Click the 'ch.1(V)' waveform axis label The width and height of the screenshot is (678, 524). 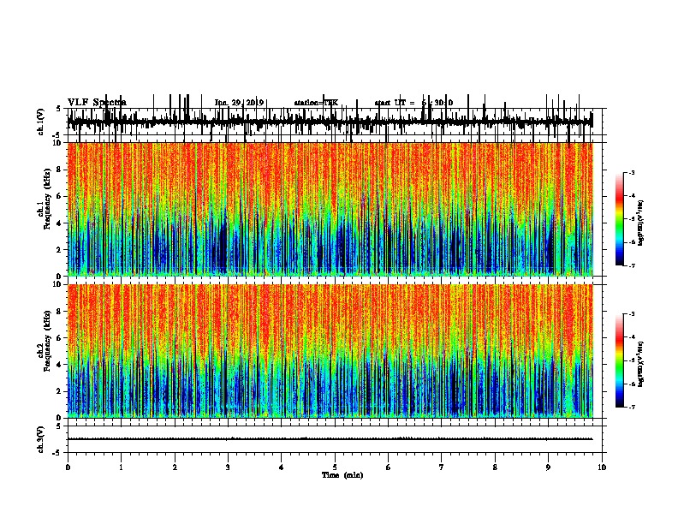tap(41, 122)
